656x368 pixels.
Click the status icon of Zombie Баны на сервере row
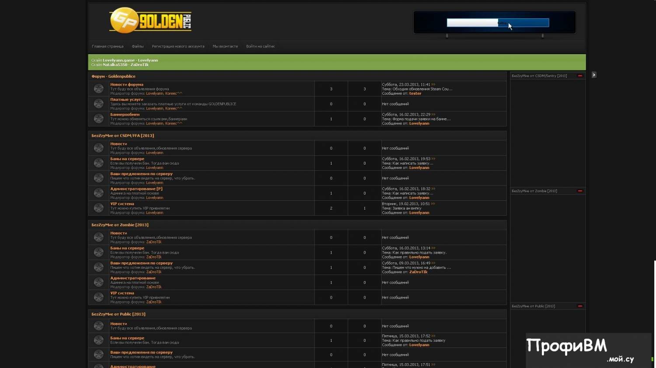coord(99,252)
